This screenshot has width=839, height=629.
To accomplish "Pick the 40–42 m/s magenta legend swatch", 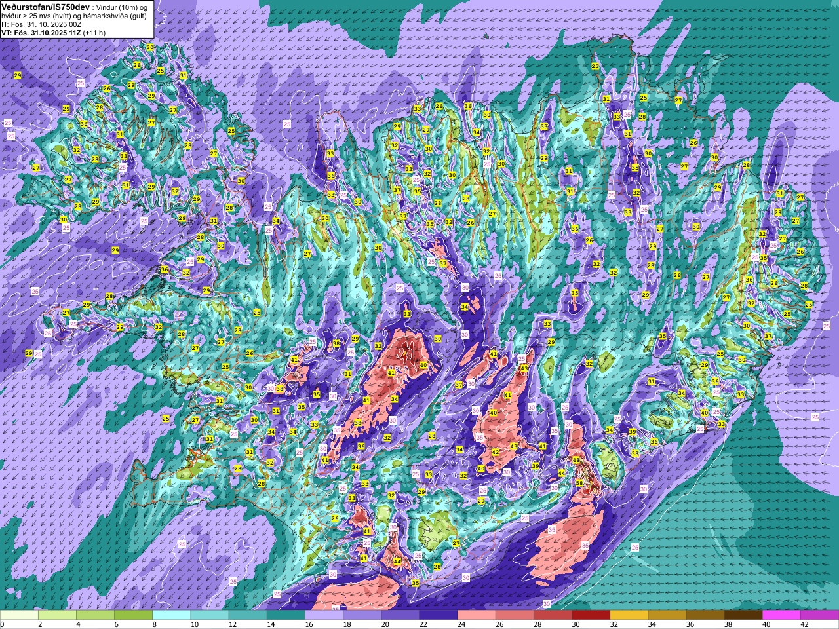I will coord(782,615).
